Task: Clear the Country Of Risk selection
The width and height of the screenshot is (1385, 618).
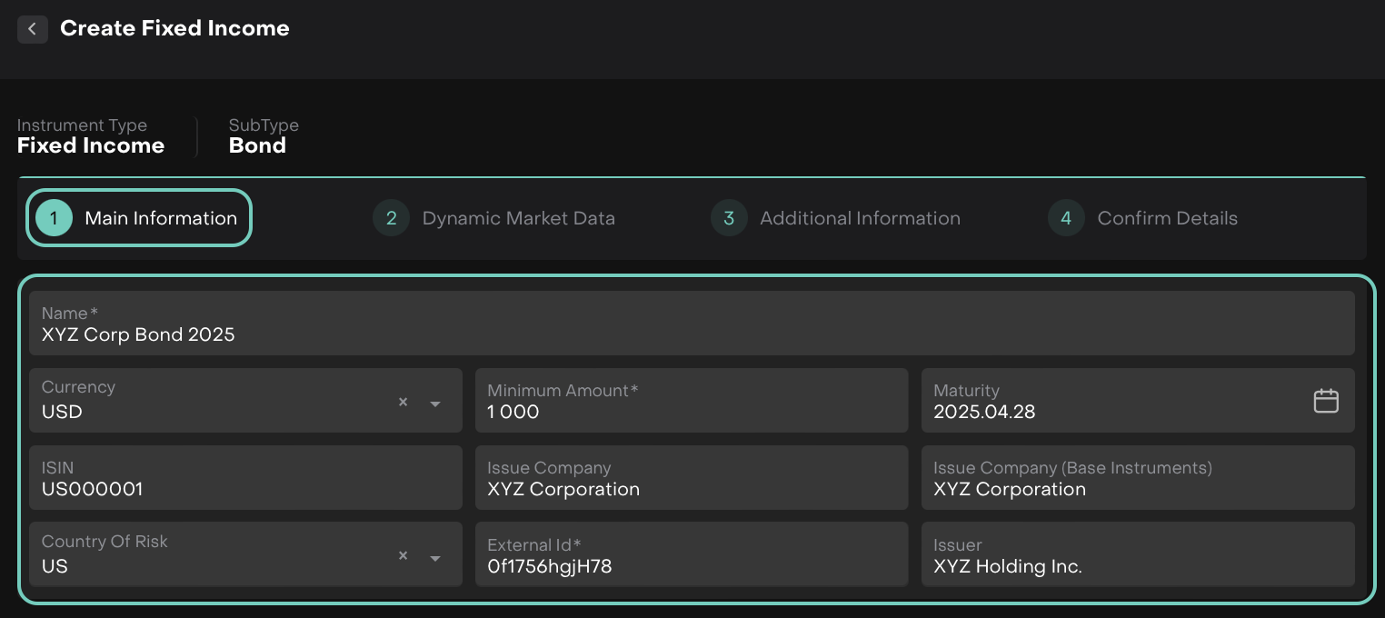Action: coord(403,555)
